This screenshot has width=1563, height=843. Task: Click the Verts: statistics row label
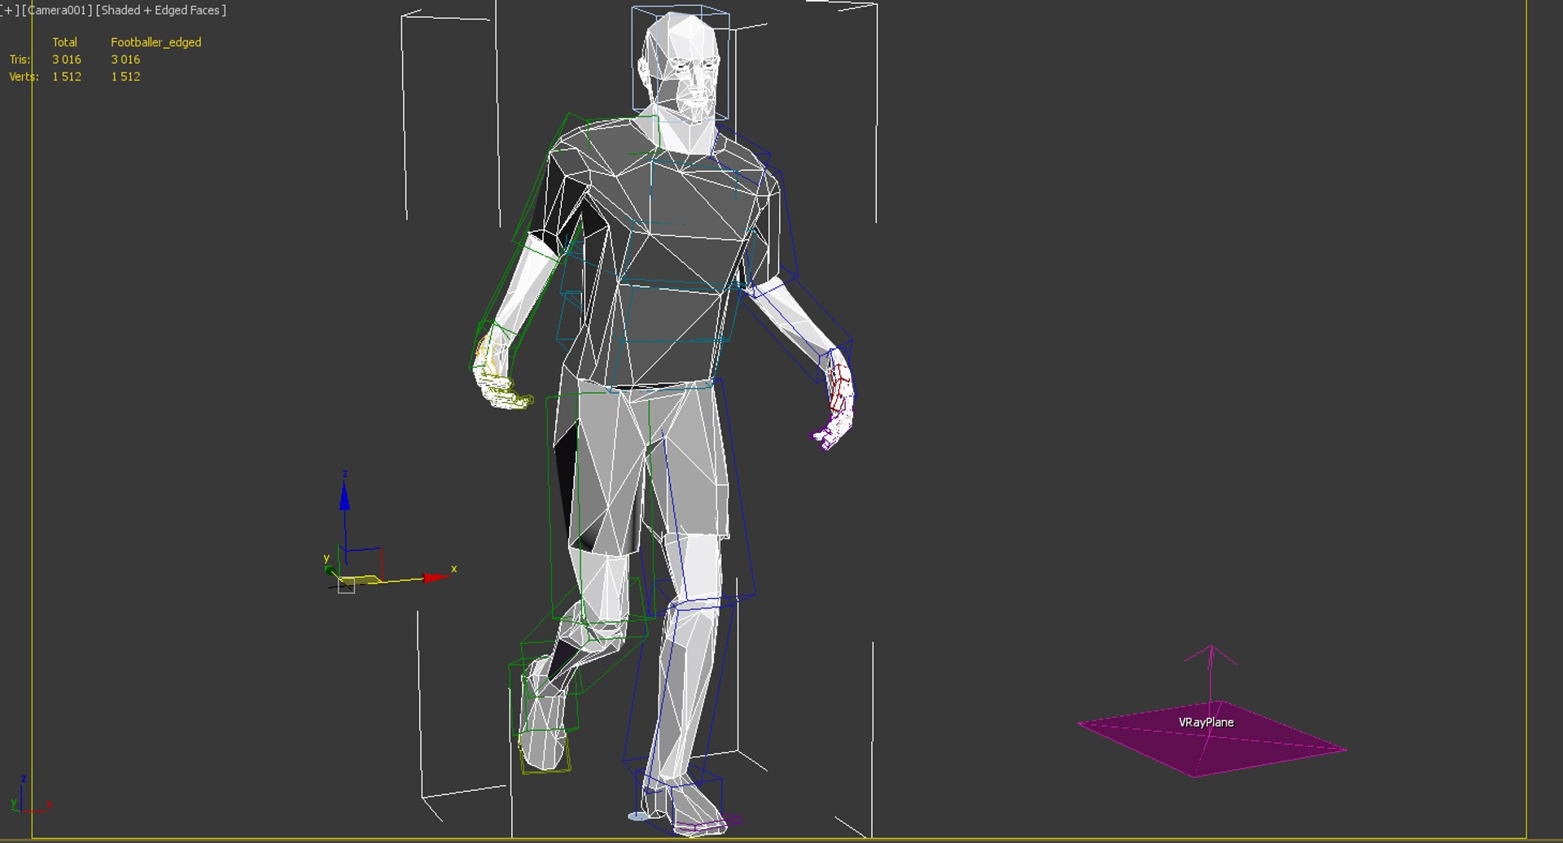tap(24, 76)
